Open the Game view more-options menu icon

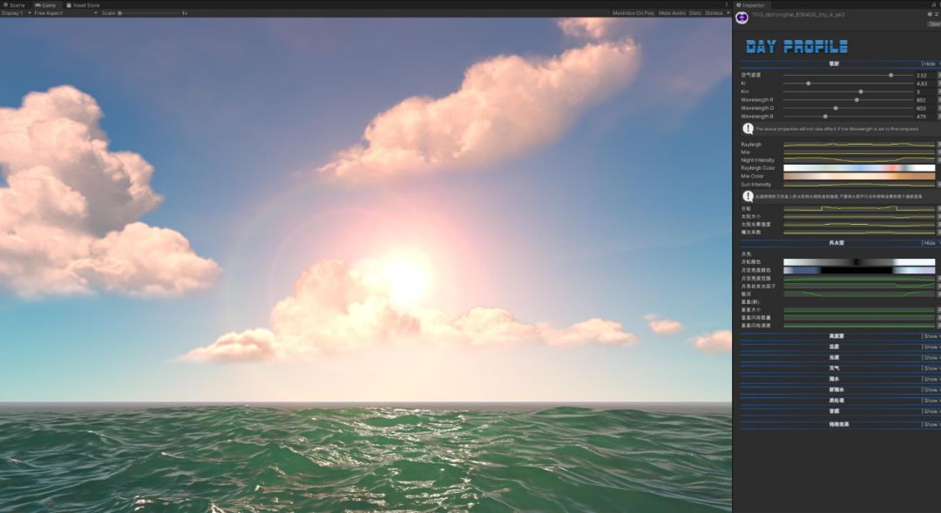tap(726, 4)
